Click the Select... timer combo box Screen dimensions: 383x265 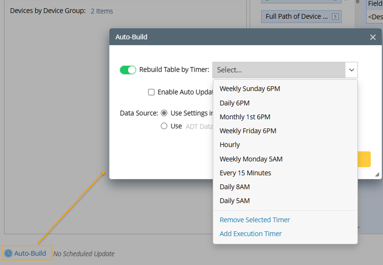[x=279, y=70]
